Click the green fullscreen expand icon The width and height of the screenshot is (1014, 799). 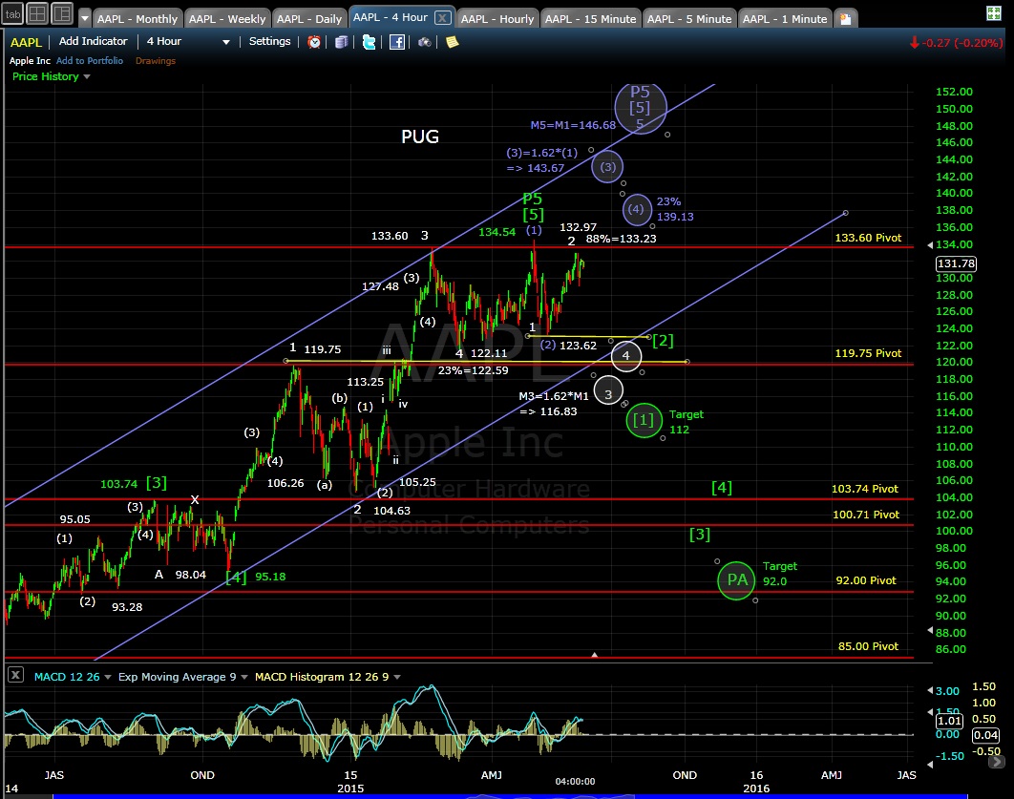(994, 13)
